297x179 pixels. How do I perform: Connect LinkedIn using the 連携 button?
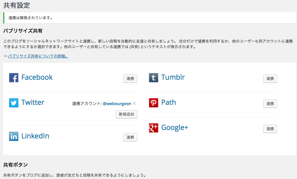130,137
